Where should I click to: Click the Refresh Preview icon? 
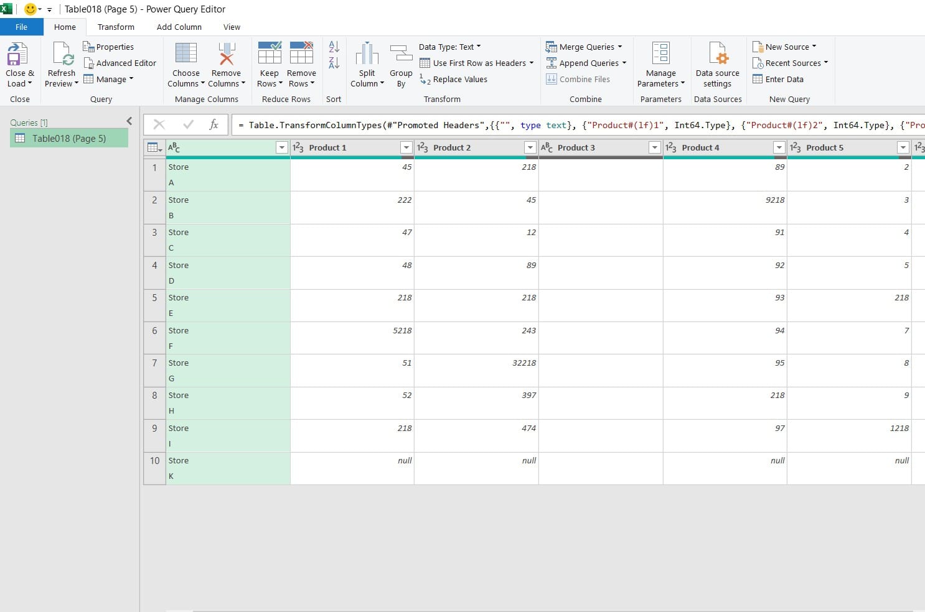tap(63, 54)
